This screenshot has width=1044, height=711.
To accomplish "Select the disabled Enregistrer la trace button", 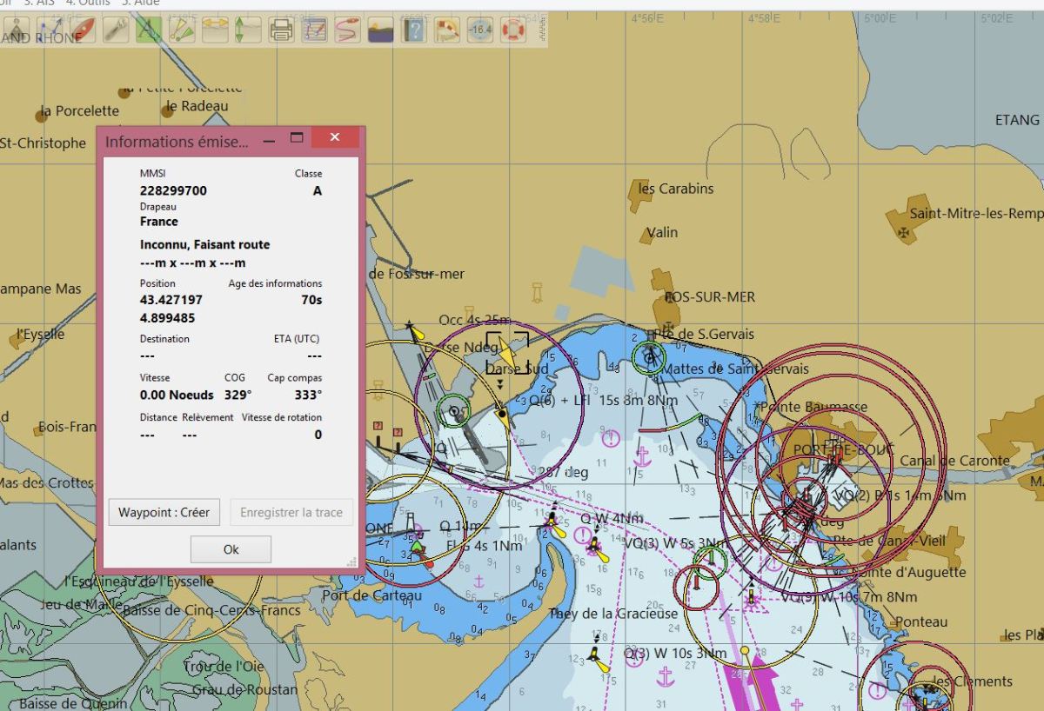I will [291, 512].
